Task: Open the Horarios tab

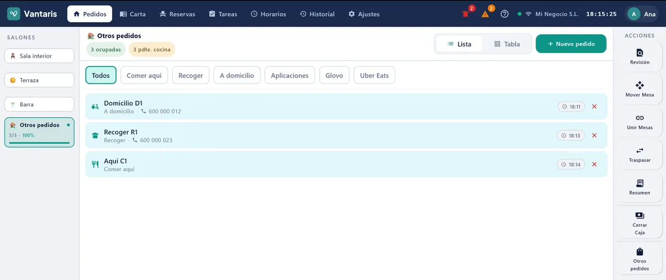Action: click(x=269, y=14)
